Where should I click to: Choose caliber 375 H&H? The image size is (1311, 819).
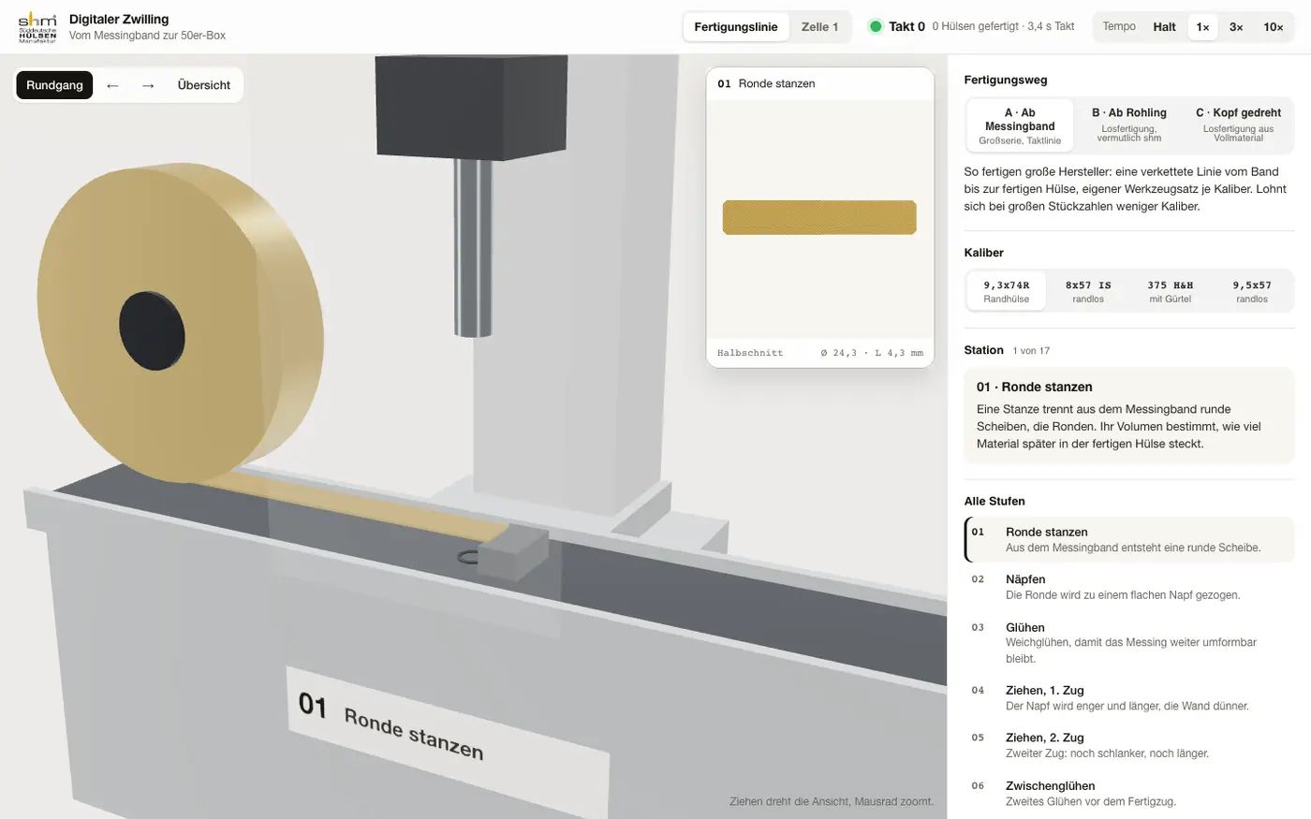click(x=1171, y=291)
